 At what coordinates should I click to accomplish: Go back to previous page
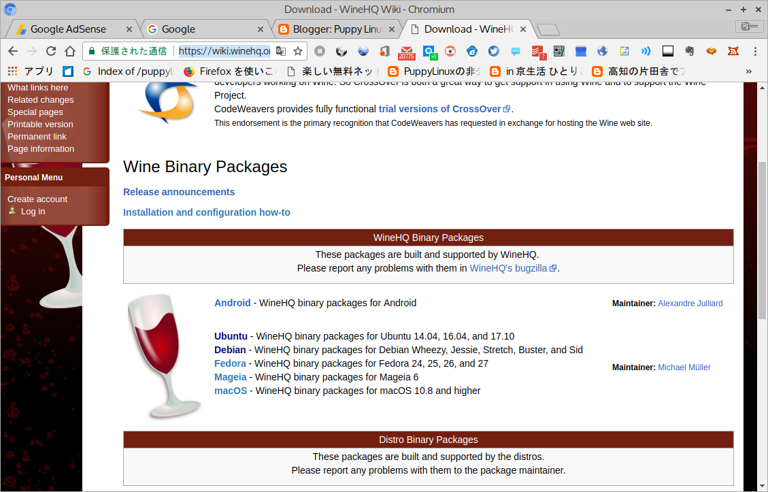tap(13, 51)
